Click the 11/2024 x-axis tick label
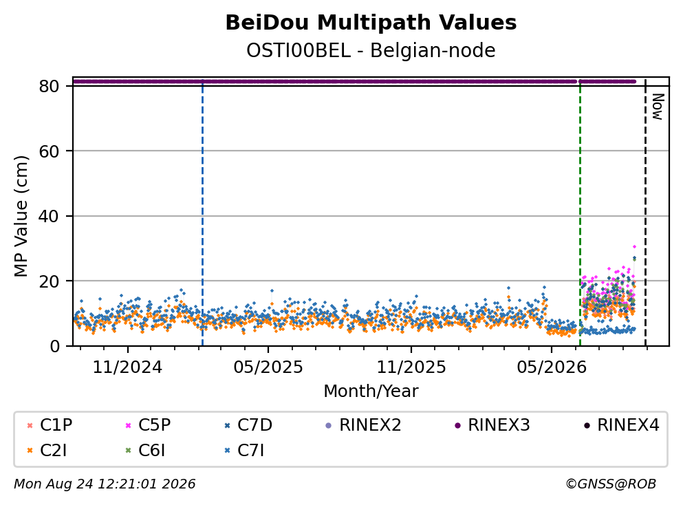The height and width of the screenshot is (505, 683). click(x=128, y=367)
